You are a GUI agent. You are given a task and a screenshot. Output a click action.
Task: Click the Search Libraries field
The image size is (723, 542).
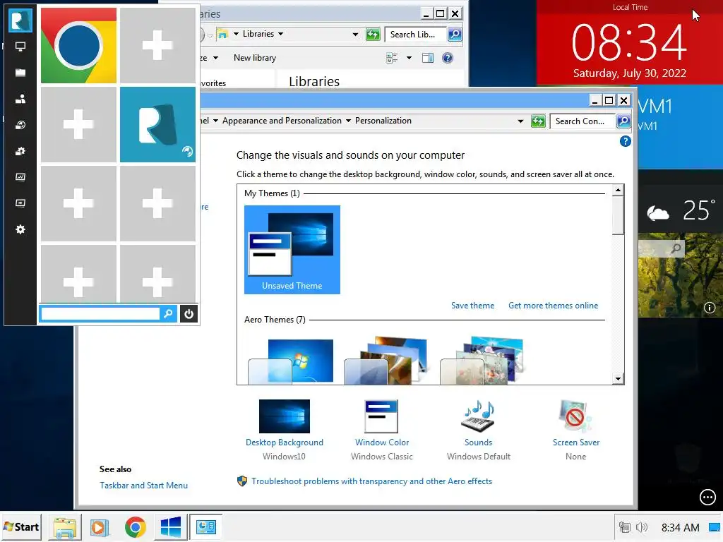tap(415, 35)
